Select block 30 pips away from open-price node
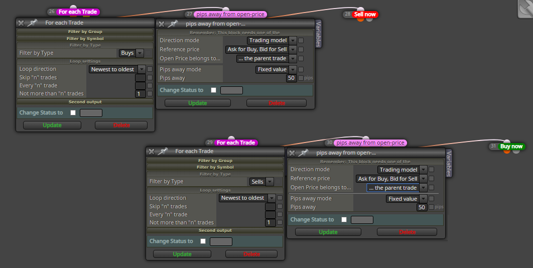This screenshot has width=533, height=268. [370, 143]
